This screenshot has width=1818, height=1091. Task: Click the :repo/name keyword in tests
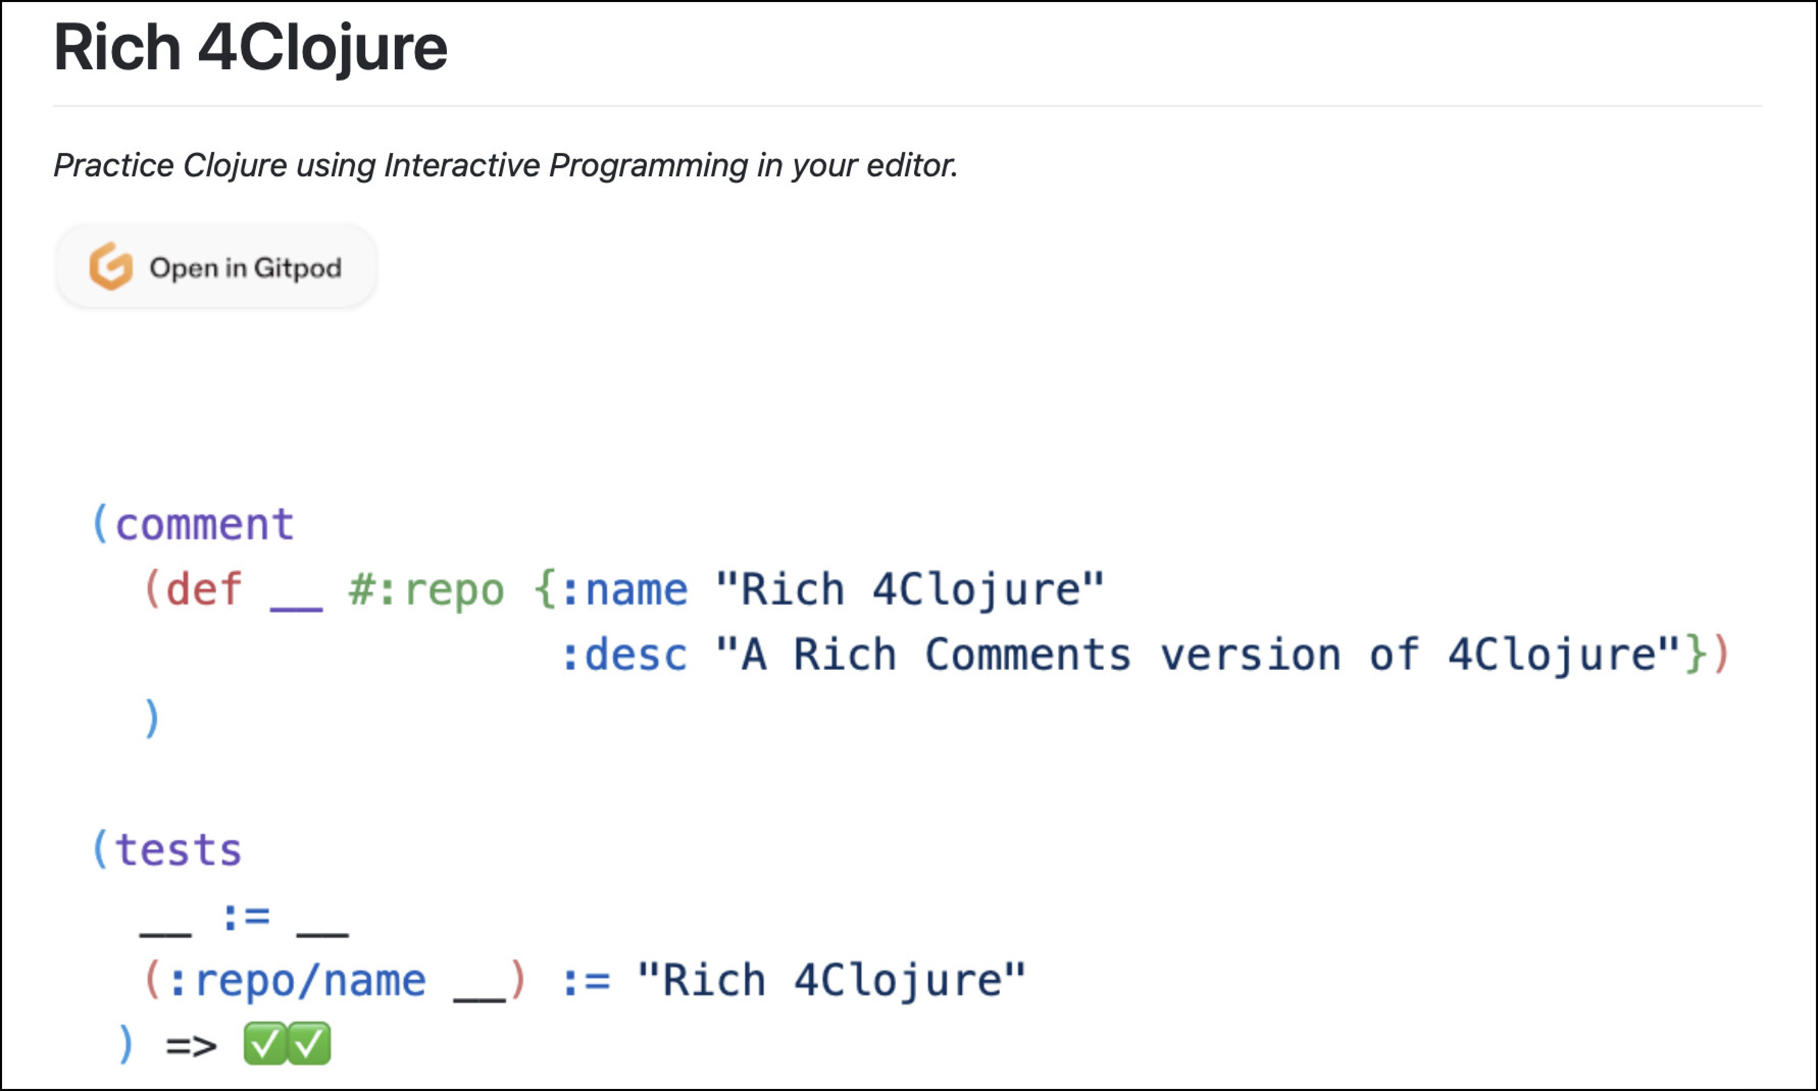point(297,981)
